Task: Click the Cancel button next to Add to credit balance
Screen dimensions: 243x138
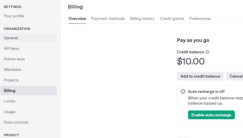Action: point(235,76)
